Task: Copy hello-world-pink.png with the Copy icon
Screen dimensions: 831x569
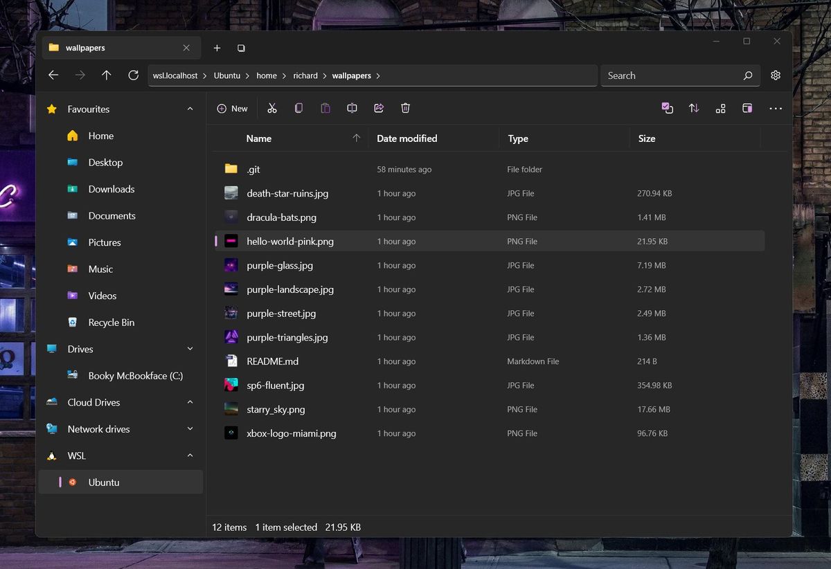Action: [298, 108]
